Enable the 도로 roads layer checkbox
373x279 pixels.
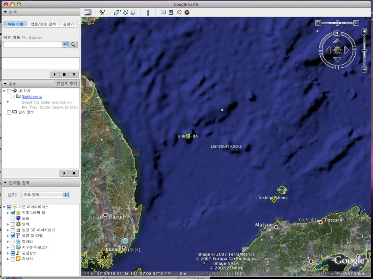[x=13, y=219]
